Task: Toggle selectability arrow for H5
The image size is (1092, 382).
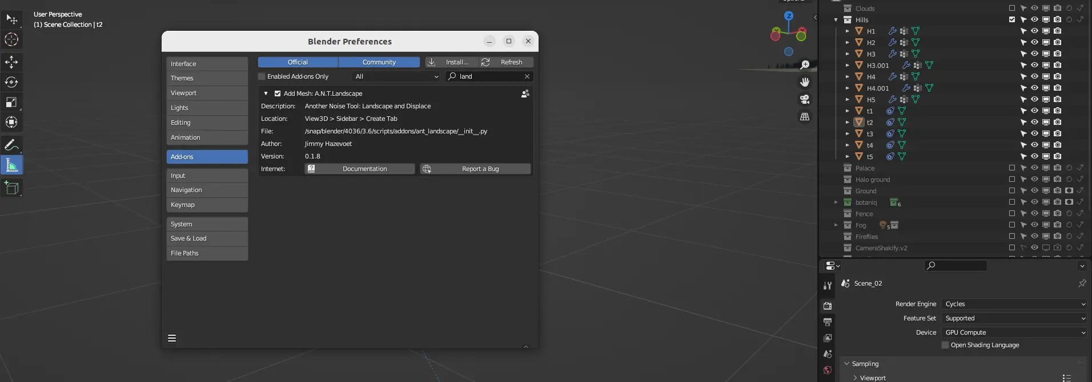Action: 1023,99
